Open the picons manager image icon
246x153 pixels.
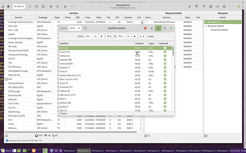[196, 6]
